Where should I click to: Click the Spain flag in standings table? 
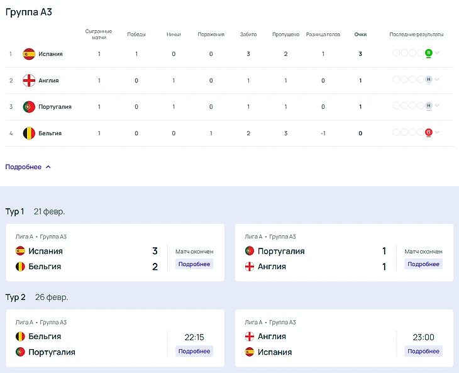(x=29, y=54)
